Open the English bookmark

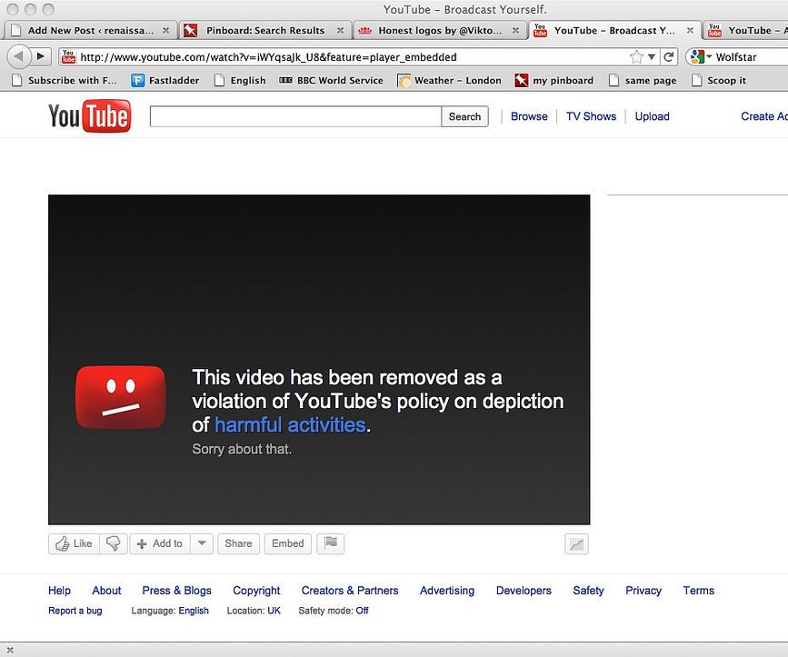click(x=240, y=80)
